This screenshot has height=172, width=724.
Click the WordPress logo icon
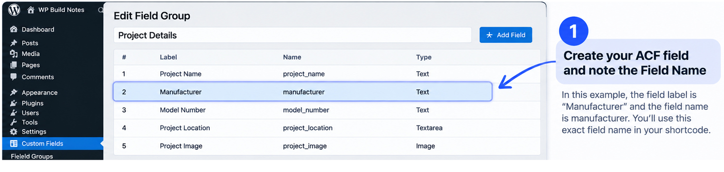pyautogui.click(x=14, y=10)
